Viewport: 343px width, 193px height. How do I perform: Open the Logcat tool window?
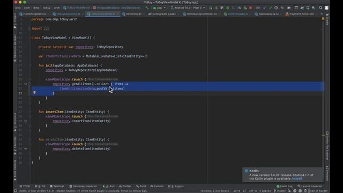(x=176, y=186)
